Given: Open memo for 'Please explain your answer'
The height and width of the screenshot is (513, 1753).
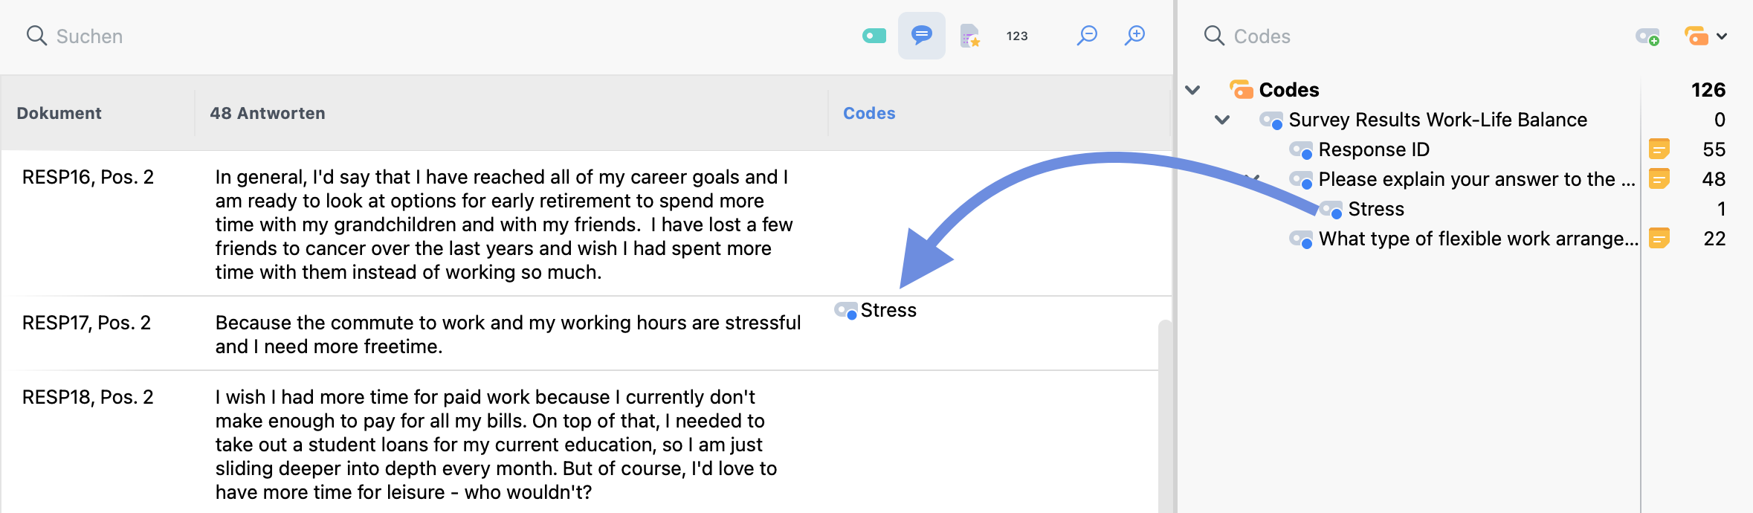Looking at the screenshot, I should pos(1659,179).
